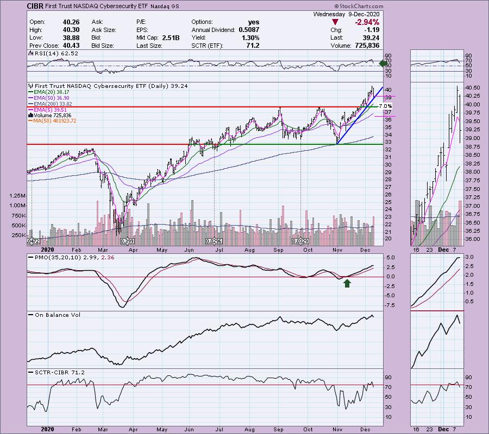Click the EMA(5) 39.51 legend text

(x=51, y=110)
